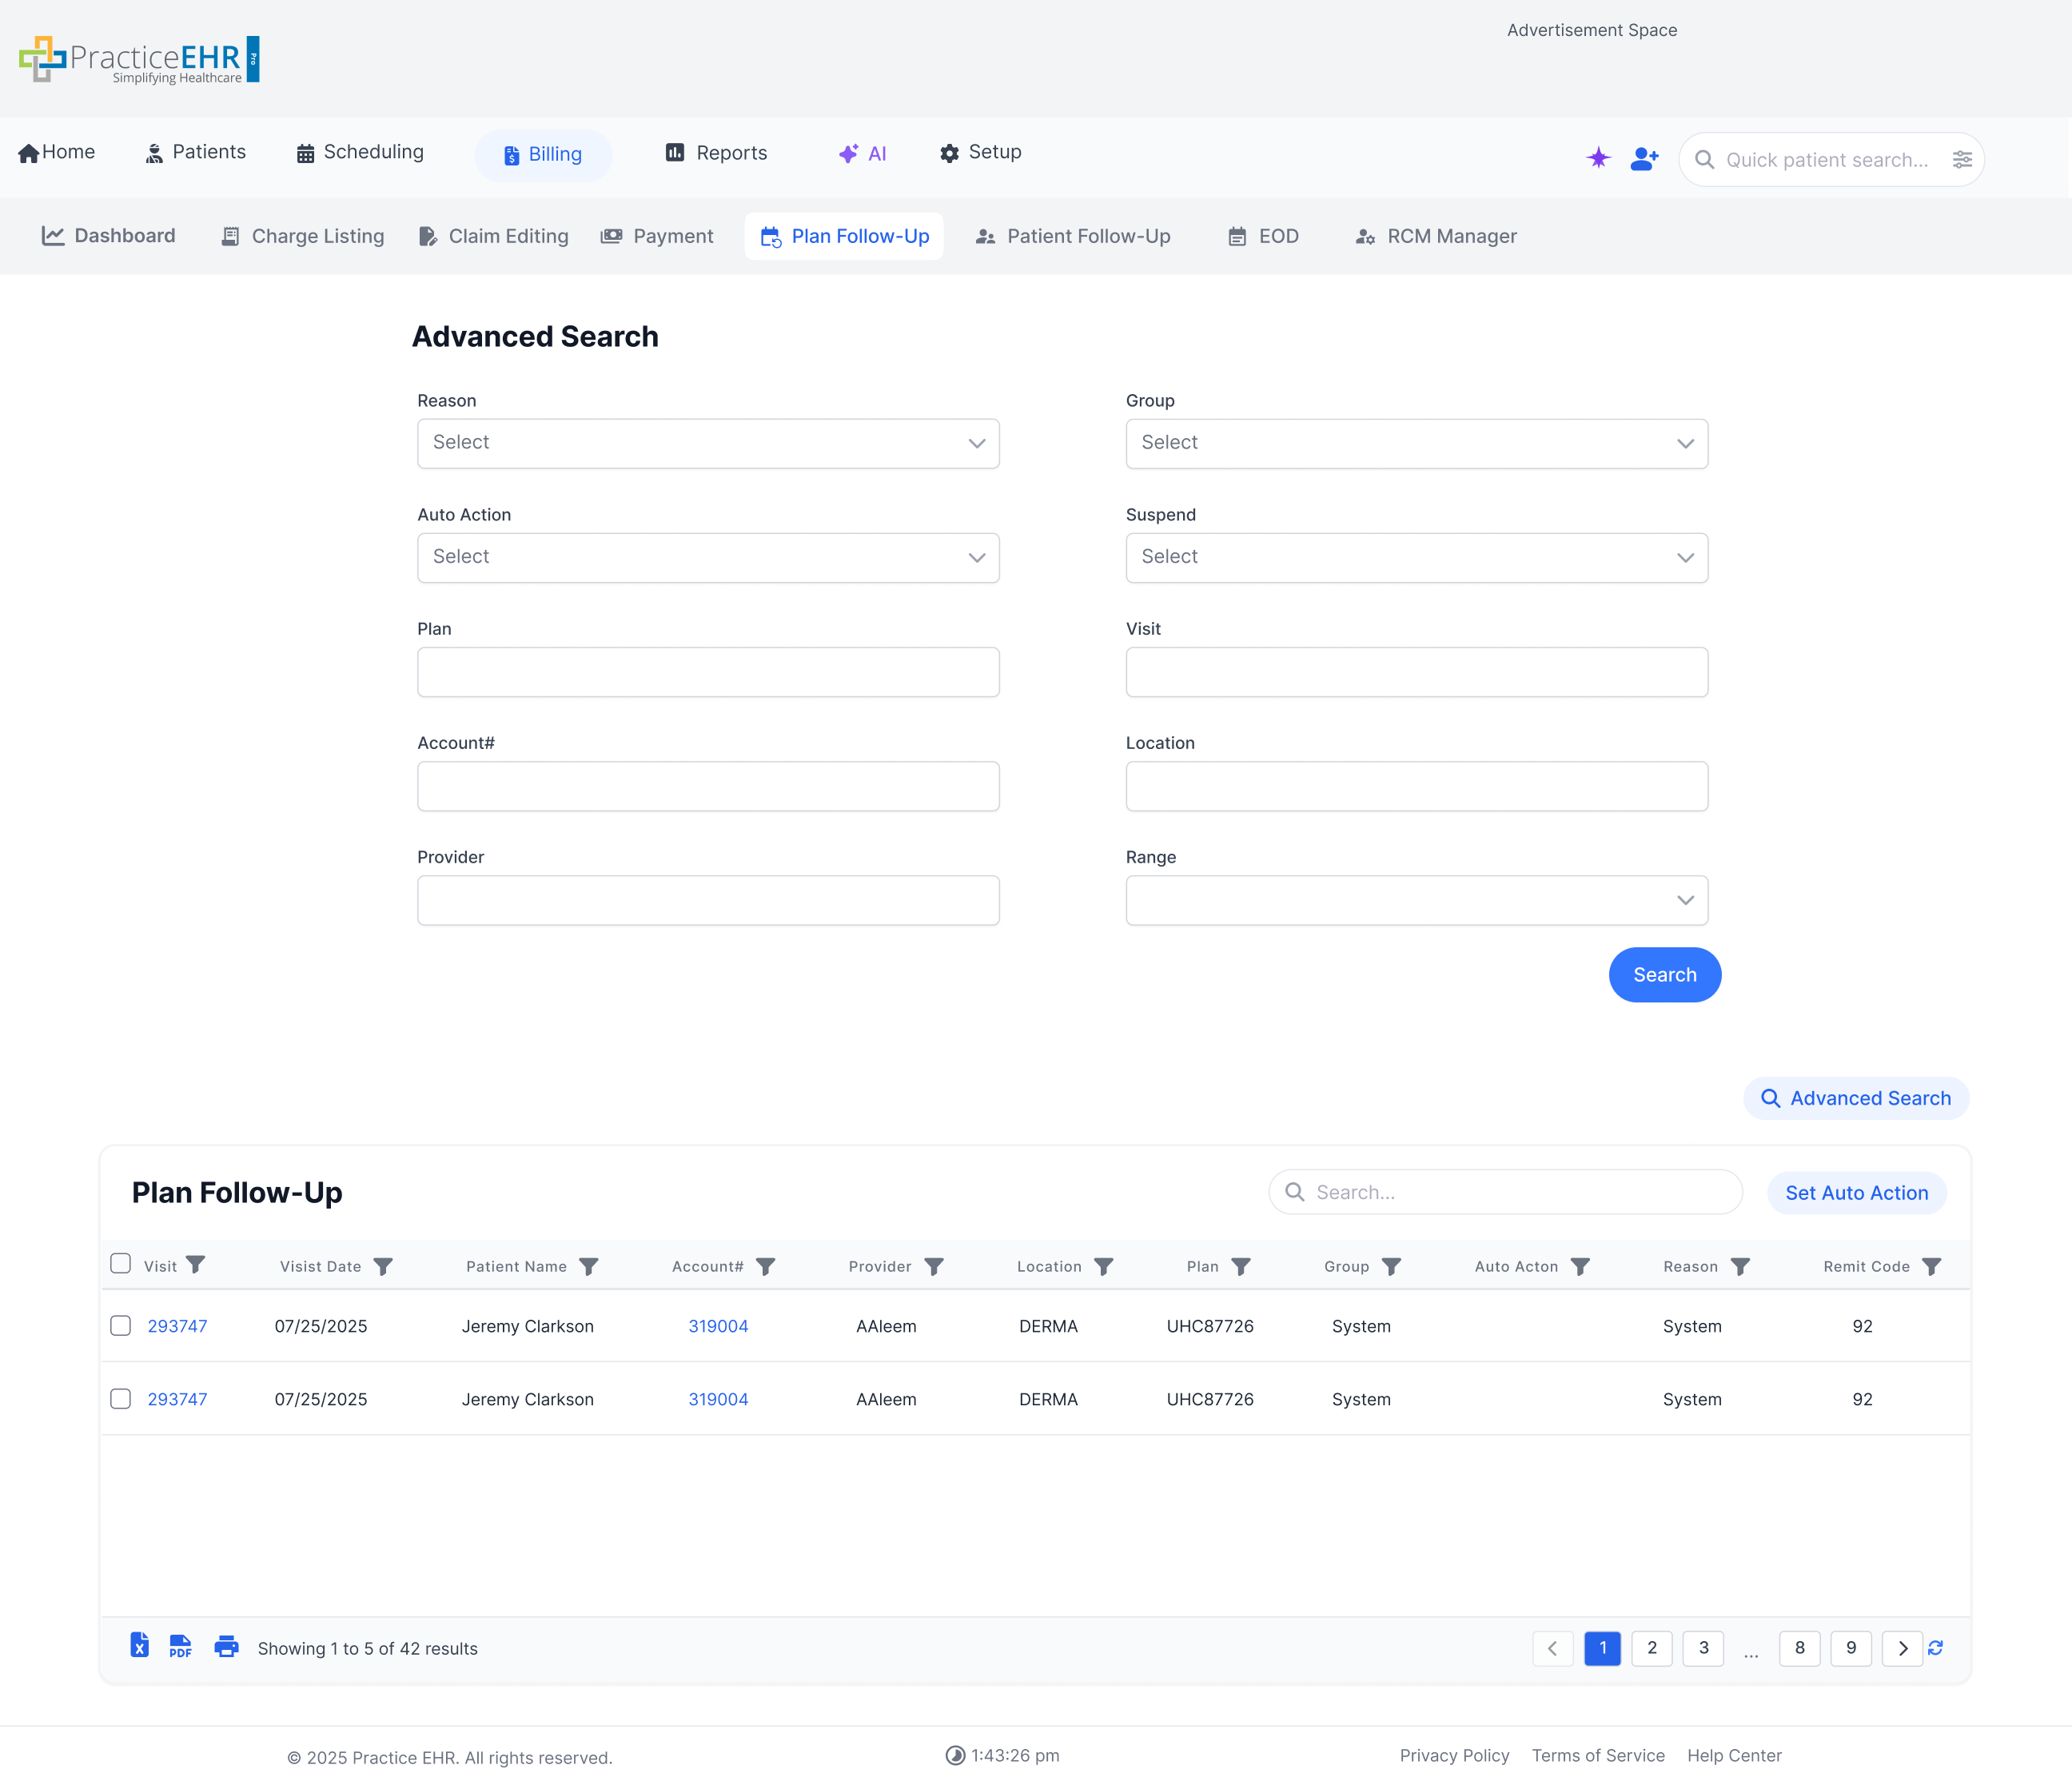Check the second Jeremy Clarkson row checkbox
Viewport: 2072px width, 1789px height.
(120, 1399)
